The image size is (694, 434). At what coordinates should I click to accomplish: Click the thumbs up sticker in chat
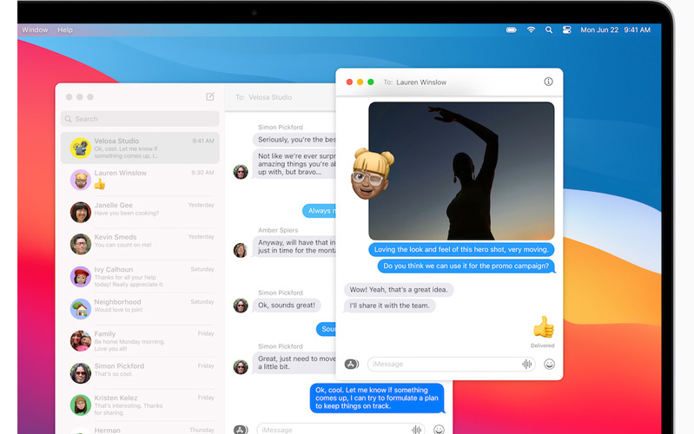543,327
